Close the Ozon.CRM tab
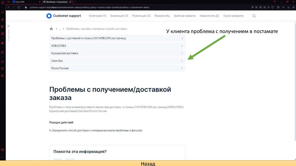Viewport: 296px width, 166px height. click(x=40, y=2)
